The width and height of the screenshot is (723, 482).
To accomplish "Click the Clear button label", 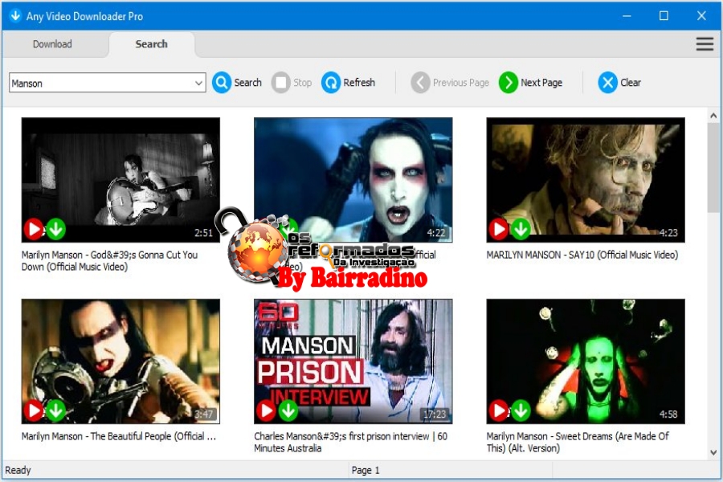I will pos(631,83).
